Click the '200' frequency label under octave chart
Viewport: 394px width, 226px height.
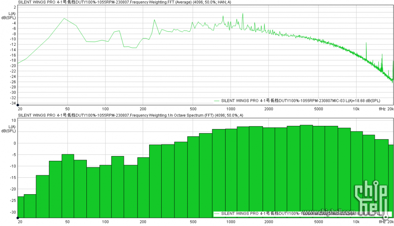point(143,222)
